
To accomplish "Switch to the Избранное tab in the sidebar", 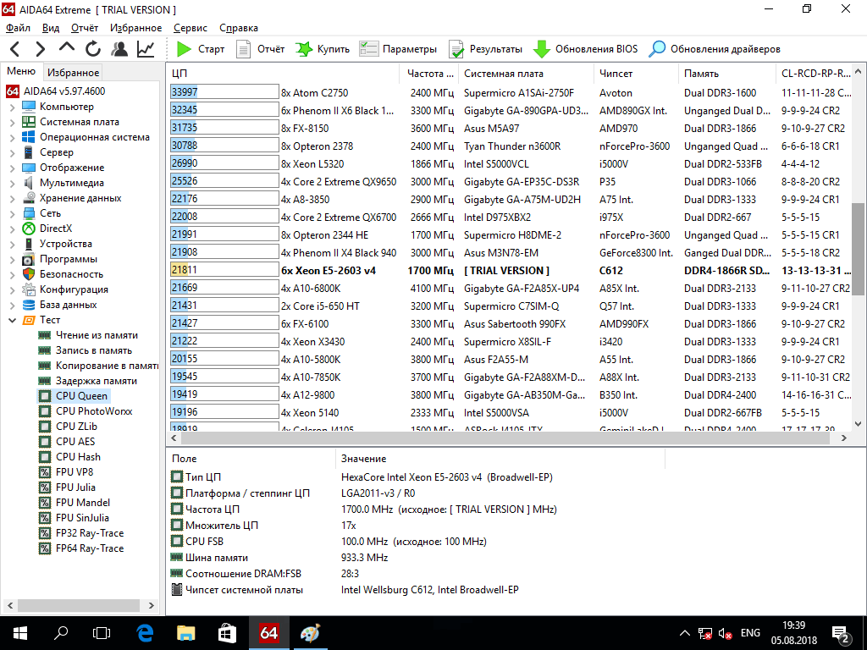I will [x=73, y=73].
